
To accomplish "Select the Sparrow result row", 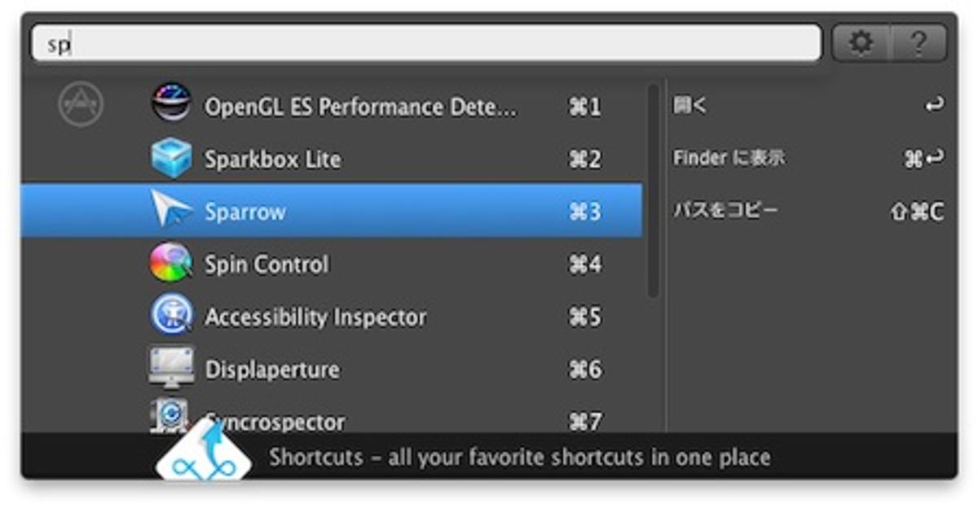I will (331, 211).
